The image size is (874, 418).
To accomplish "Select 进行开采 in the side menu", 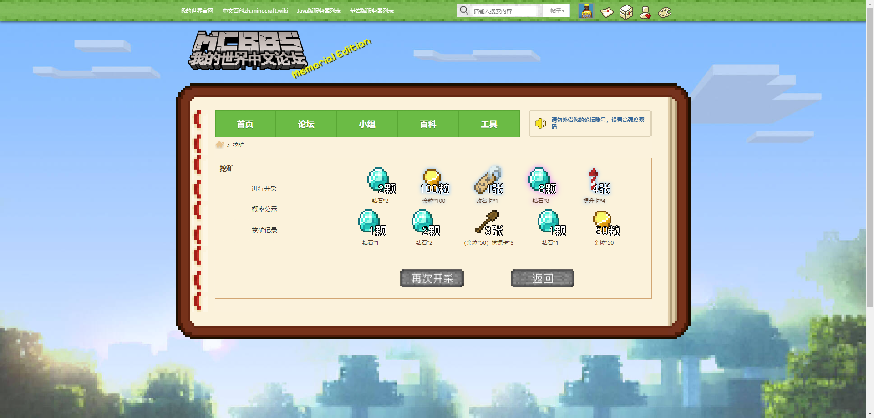I will pyautogui.click(x=264, y=189).
